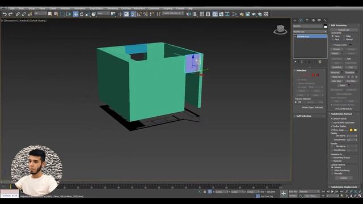363x204 pixels.
Task: Open the Material Editor icon
Action: 242,14
